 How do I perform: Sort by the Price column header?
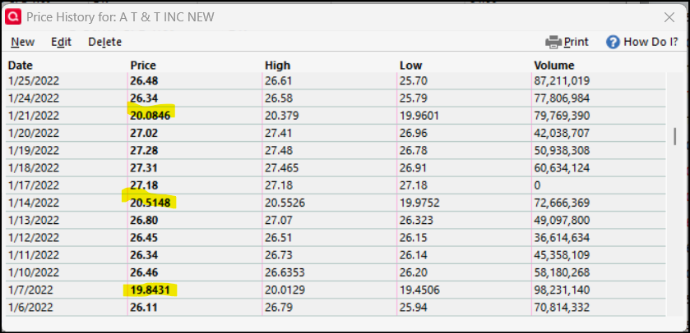click(143, 66)
